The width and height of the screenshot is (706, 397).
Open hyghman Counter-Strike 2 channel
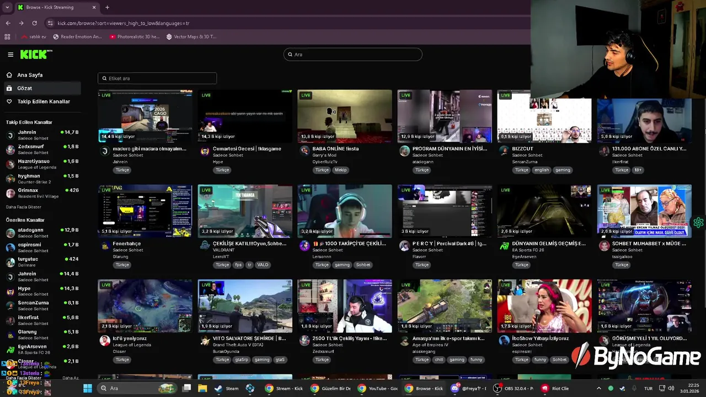pyautogui.click(x=42, y=179)
